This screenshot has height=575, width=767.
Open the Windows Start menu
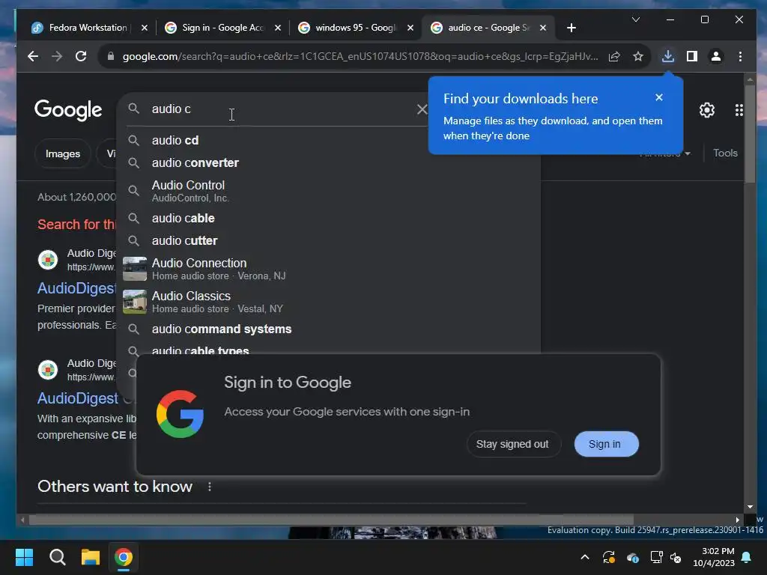pyautogui.click(x=25, y=557)
